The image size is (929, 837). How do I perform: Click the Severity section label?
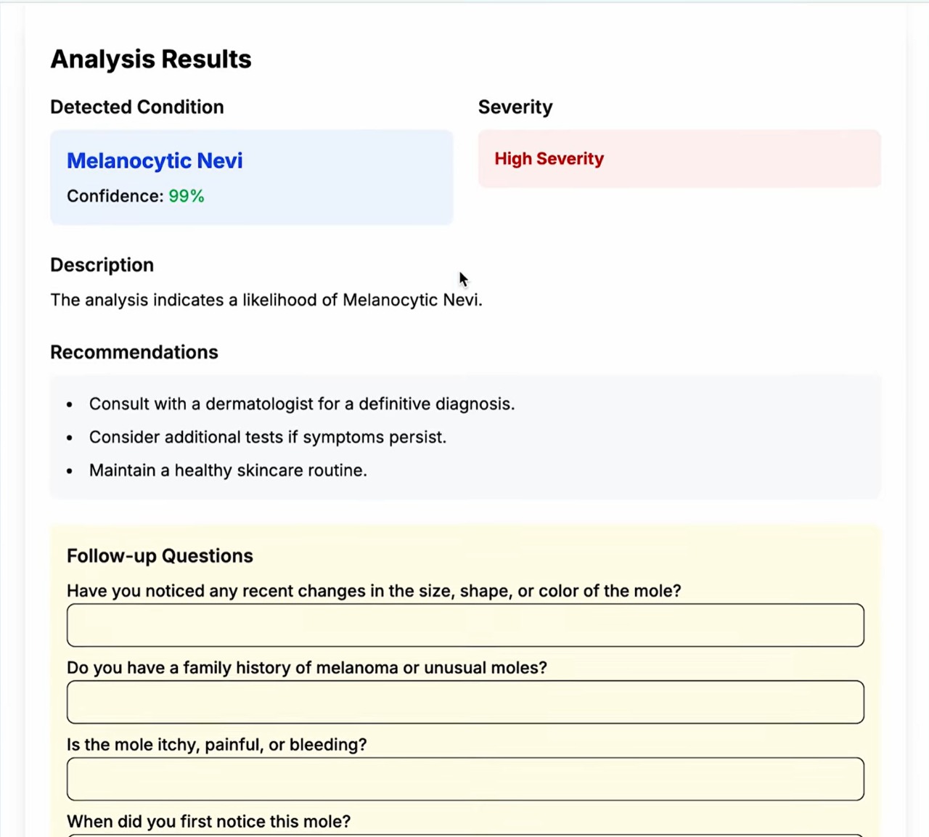(x=515, y=107)
